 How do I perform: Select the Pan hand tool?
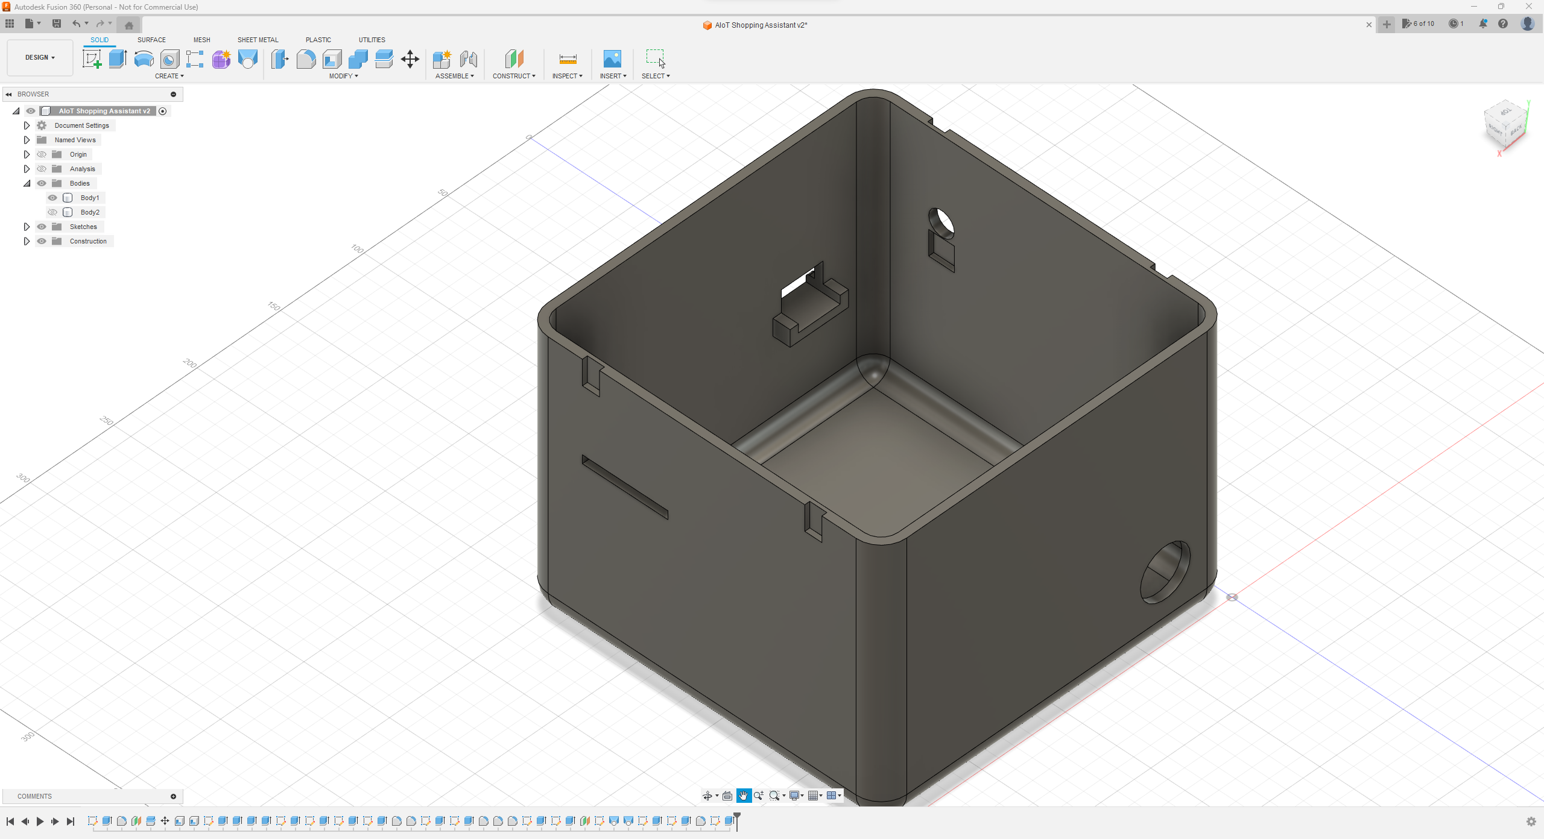point(743,796)
